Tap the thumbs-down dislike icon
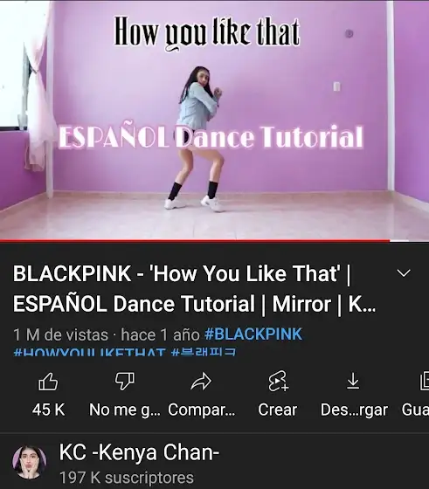The width and height of the screenshot is (429, 489). 125,381
